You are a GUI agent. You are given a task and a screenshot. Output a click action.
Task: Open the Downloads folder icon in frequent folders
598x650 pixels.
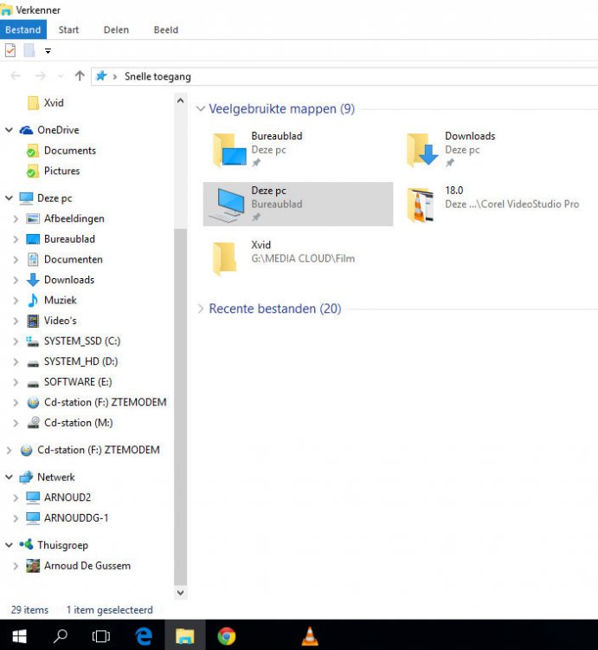click(423, 149)
